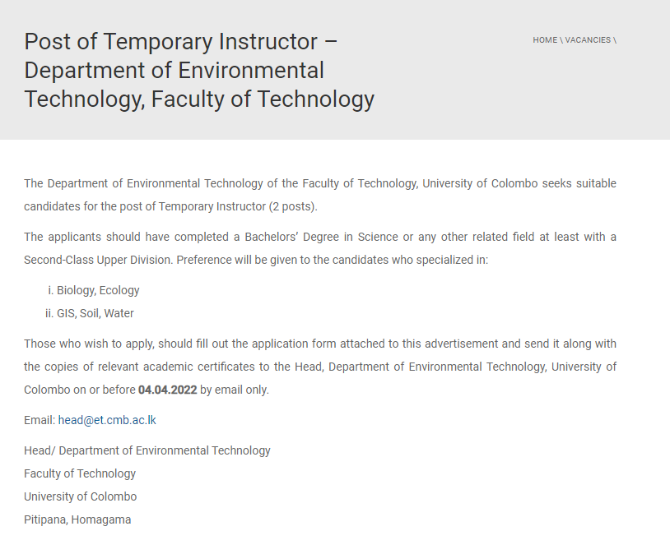Click the 'Pitipana, Homagama' address line
This screenshot has height=554, width=670.
pyautogui.click(x=77, y=519)
